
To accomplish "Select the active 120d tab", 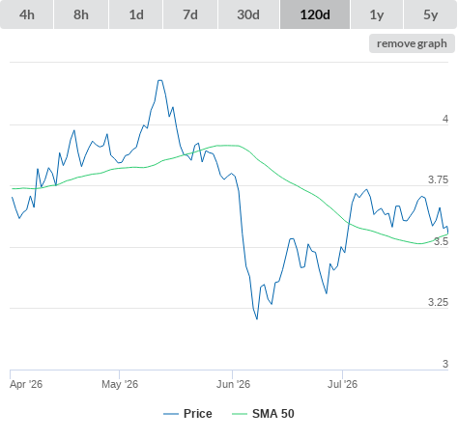I will [x=315, y=14].
